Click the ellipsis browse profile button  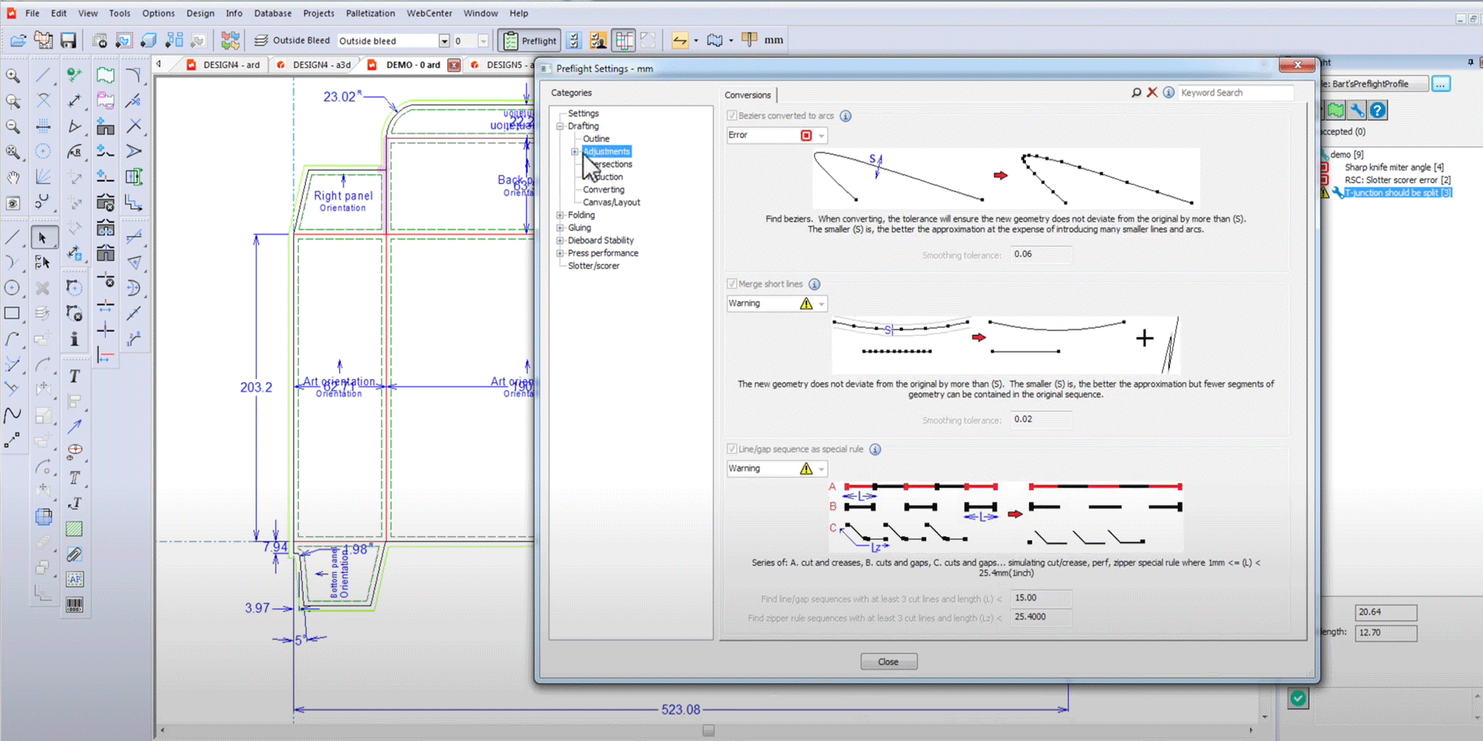1441,84
